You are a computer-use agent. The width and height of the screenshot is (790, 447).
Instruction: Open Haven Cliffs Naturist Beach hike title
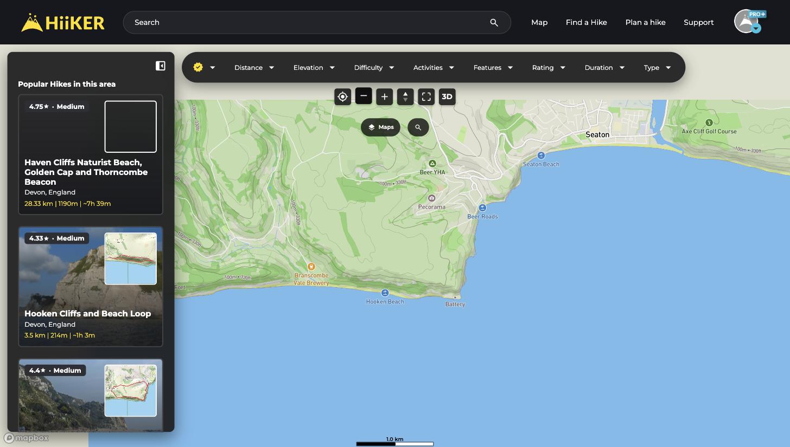pyautogui.click(x=86, y=172)
